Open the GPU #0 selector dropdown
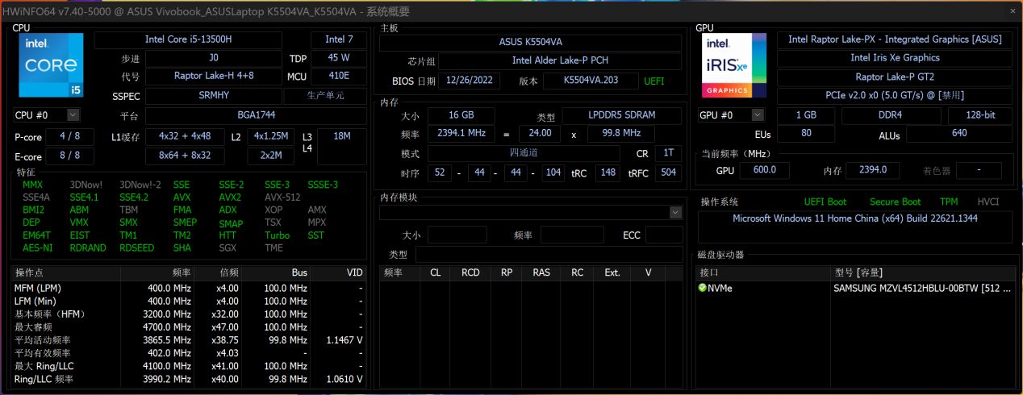Image resolution: width=1023 pixels, height=395 pixels. [x=757, y=115]
